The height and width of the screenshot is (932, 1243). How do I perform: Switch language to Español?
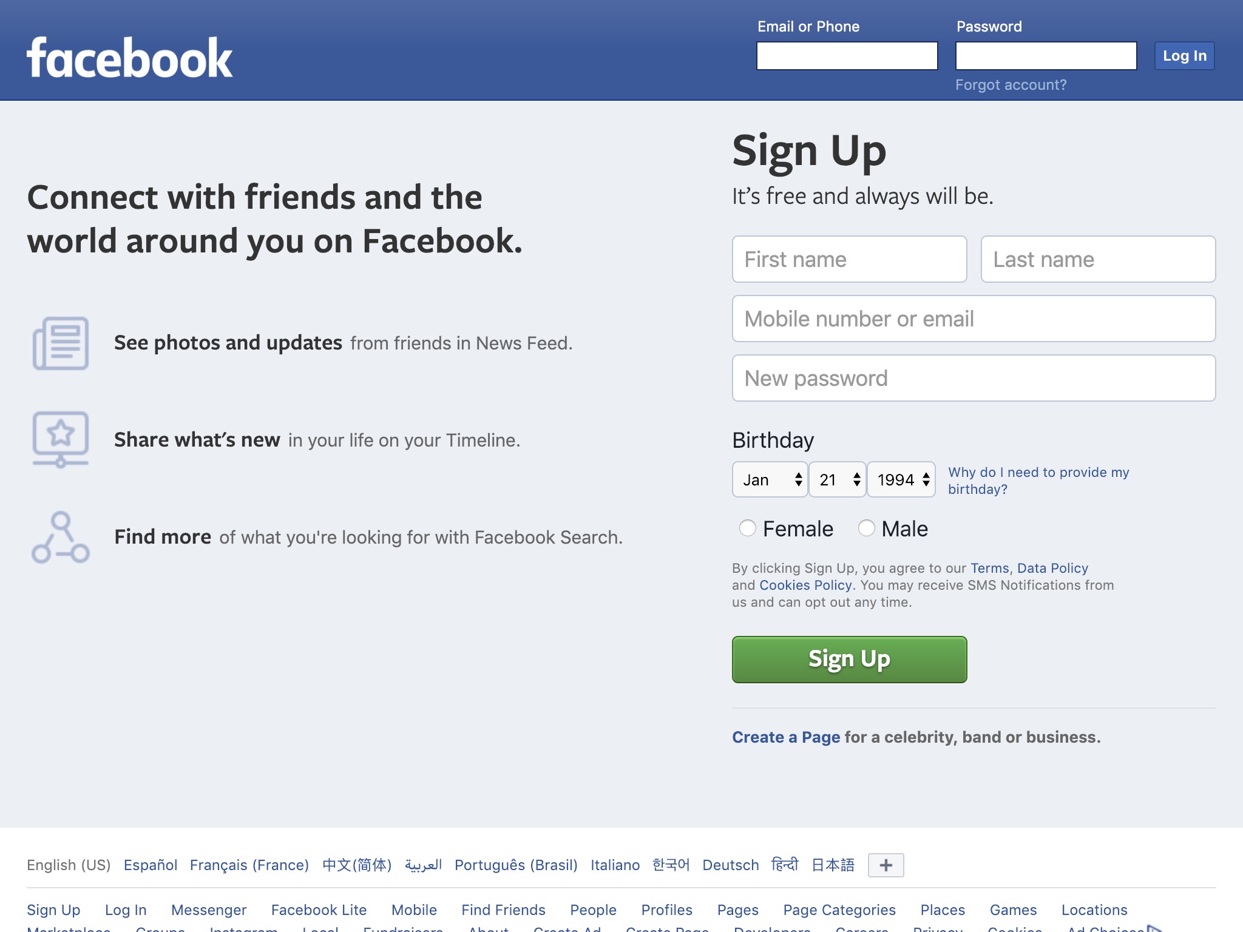coord(151,865)
